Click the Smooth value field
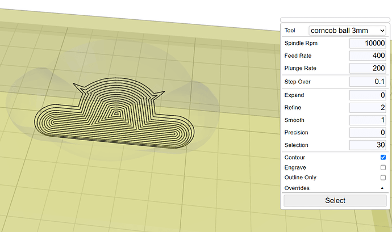The width and height of the screenshot is (392, 232). coord(368,120)
